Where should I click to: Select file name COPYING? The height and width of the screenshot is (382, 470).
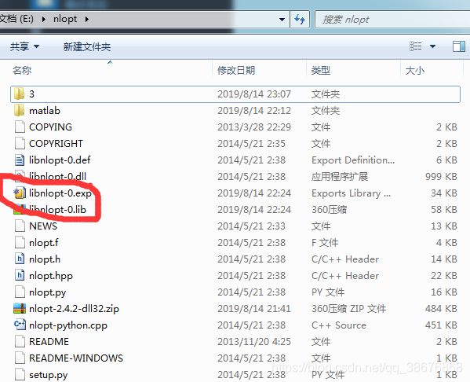tap(50, 127)
